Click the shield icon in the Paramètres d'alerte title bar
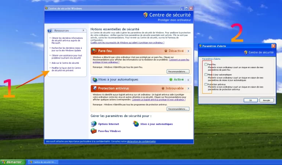The width and height of the screenshot is (282, 165). pos(200,46)
